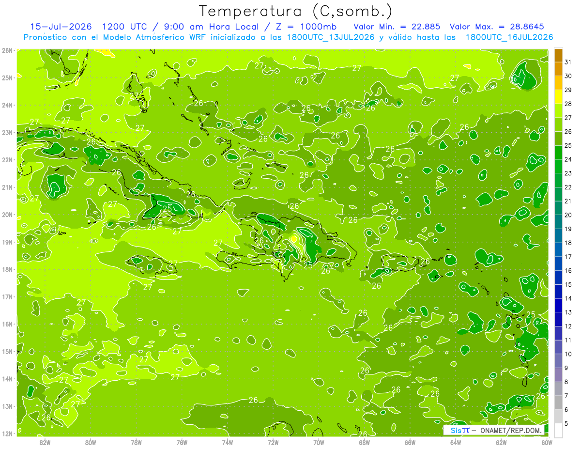Image resolution: width=581 pixels, height=449 pixels.
Task: Click the 78W longitude axis label
Action: (136, 442)
